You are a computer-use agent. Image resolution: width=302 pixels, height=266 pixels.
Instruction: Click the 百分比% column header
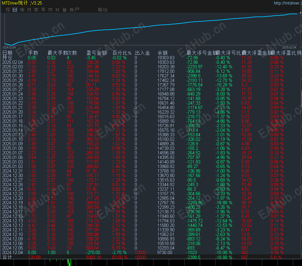[122, 53]
